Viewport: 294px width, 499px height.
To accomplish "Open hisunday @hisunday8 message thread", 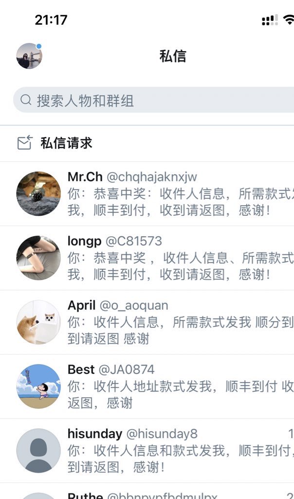I will pyautogui.click(x=147, y=451).
